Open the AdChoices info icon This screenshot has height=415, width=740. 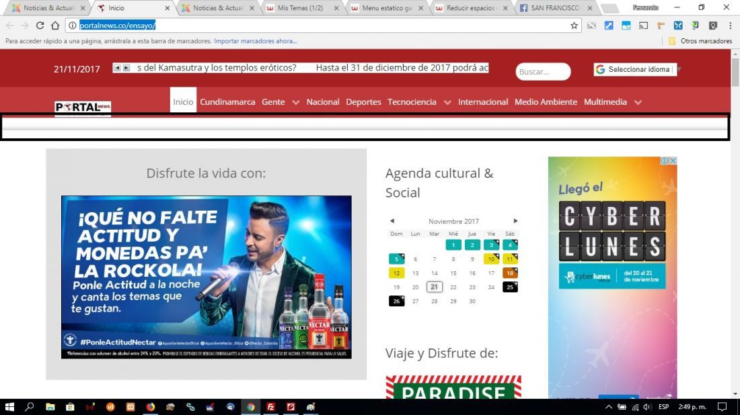pyautogui.click(x=665, y=160)
